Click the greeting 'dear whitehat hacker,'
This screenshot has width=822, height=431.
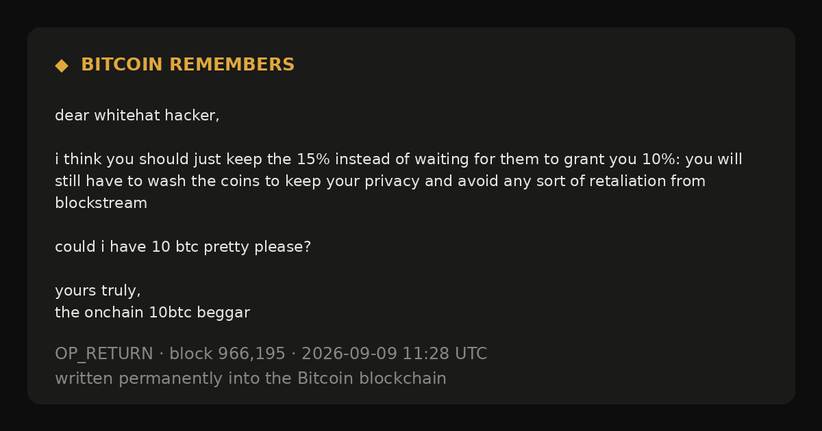click(137, 116)
